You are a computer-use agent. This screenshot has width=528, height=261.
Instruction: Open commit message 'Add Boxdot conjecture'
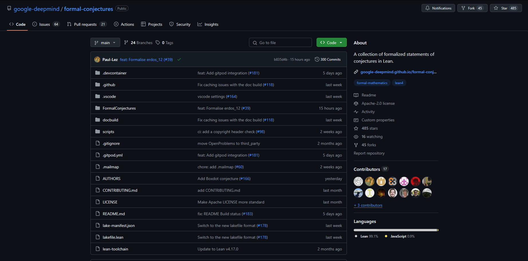(218, 179)
